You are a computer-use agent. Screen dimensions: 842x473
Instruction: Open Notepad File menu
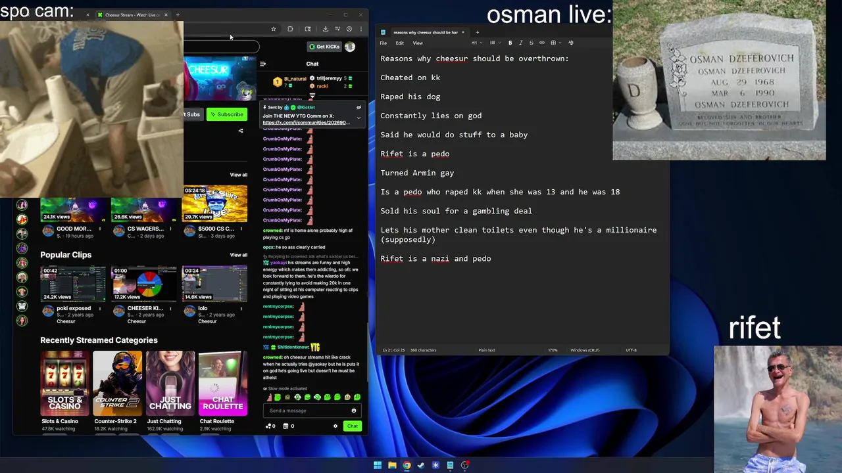click(x=383, y=43)
